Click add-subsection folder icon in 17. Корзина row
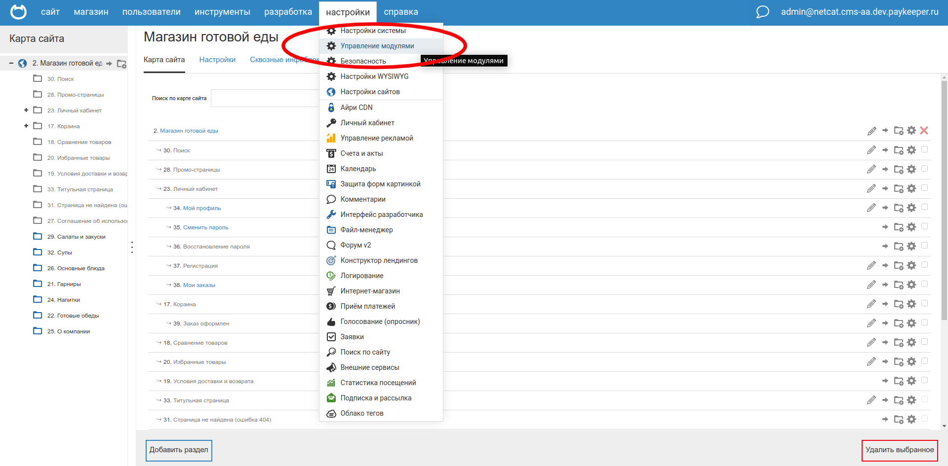Screen dimensions: 948x466 (x=899, y=304)
